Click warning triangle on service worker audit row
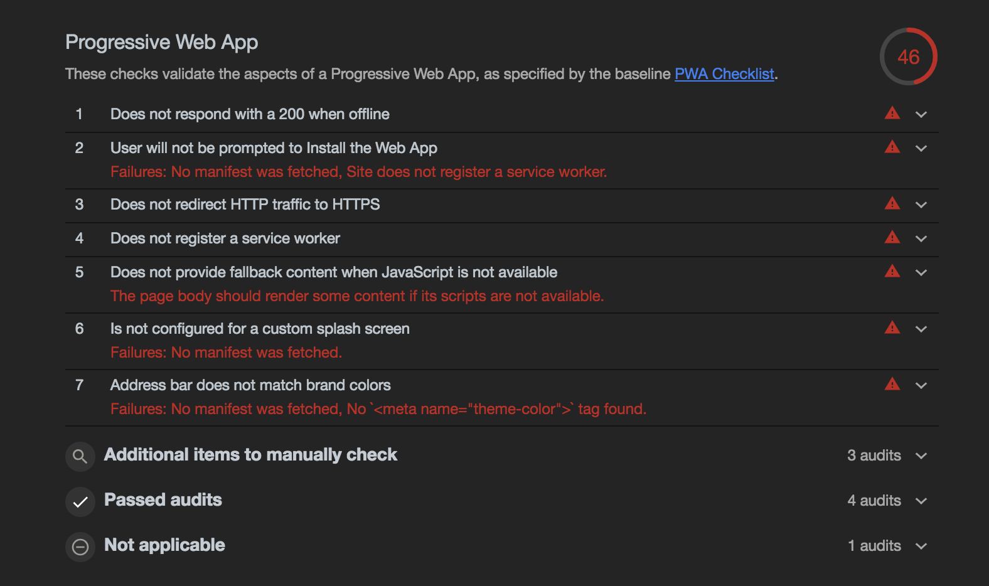 tap(892, 238)
